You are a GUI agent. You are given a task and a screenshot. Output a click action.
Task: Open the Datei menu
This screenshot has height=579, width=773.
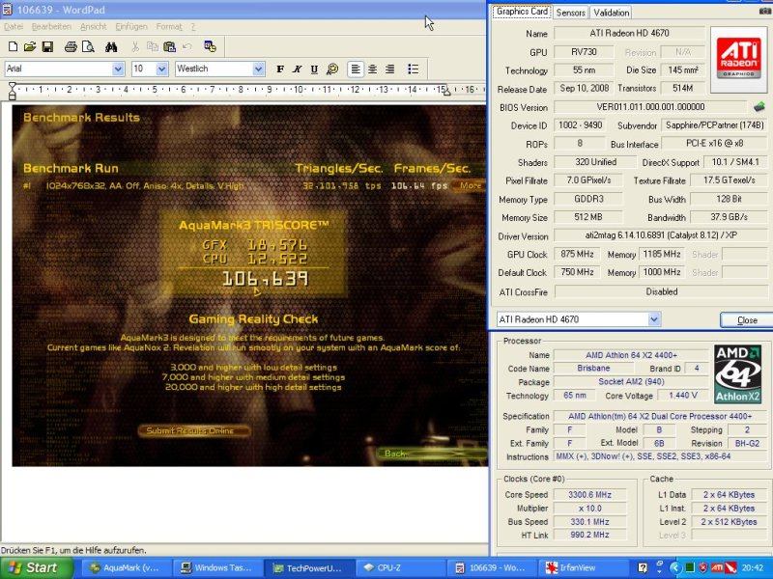(14, 27)
